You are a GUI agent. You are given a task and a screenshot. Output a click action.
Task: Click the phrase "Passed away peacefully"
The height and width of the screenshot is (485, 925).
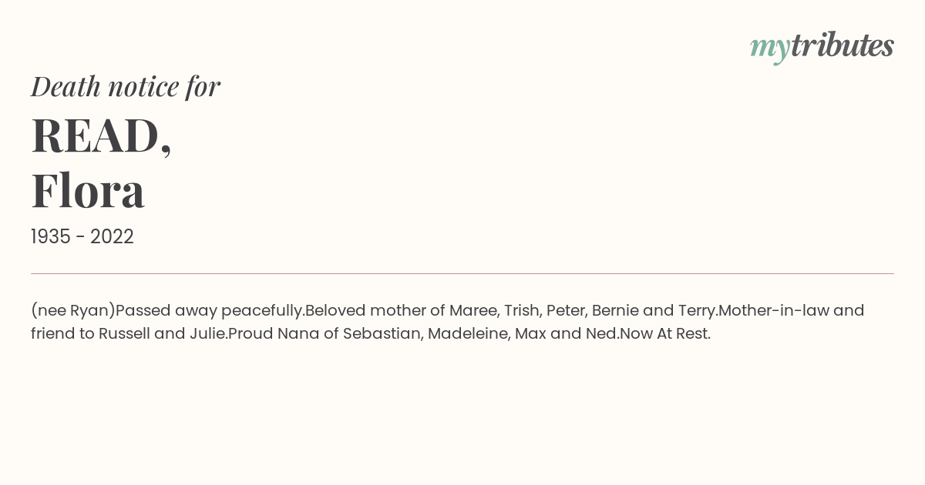[208, 311]
